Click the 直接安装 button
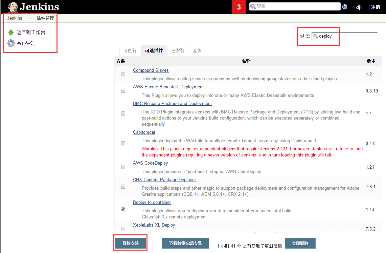This screenshot has height=253, width=386. click(131, 243)
